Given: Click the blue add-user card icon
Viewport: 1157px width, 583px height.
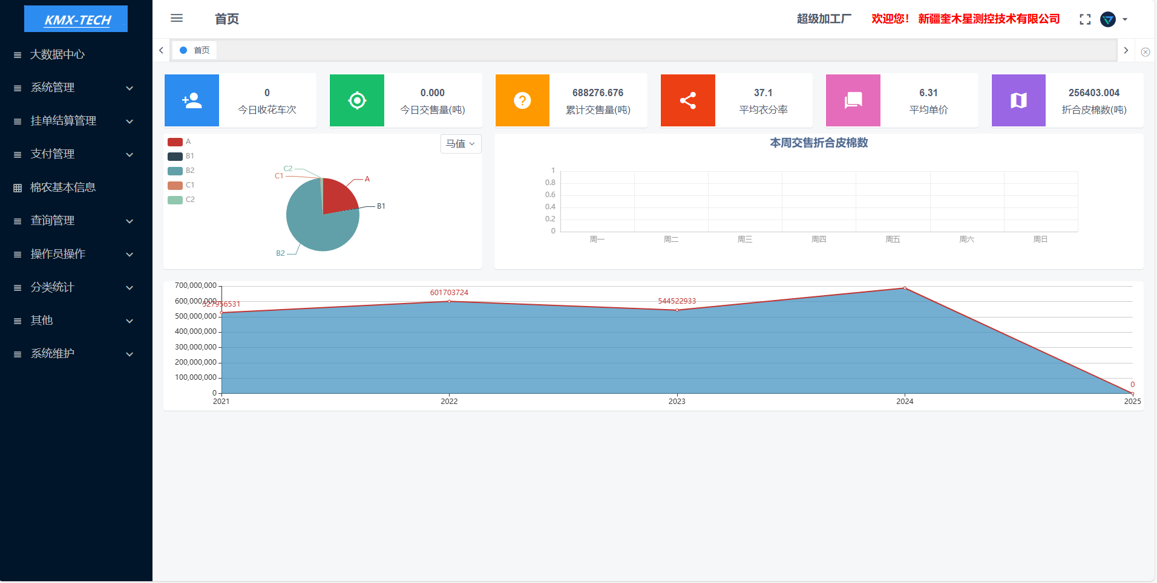Looking at the screenshot, I should (x=192, y=100).
